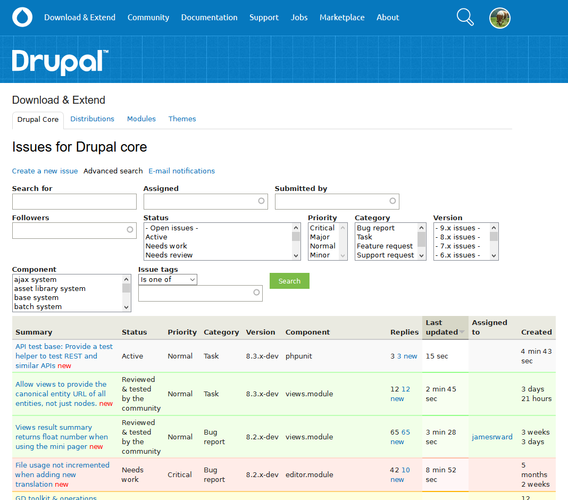Switch to the Themes tab

point(182,119)
